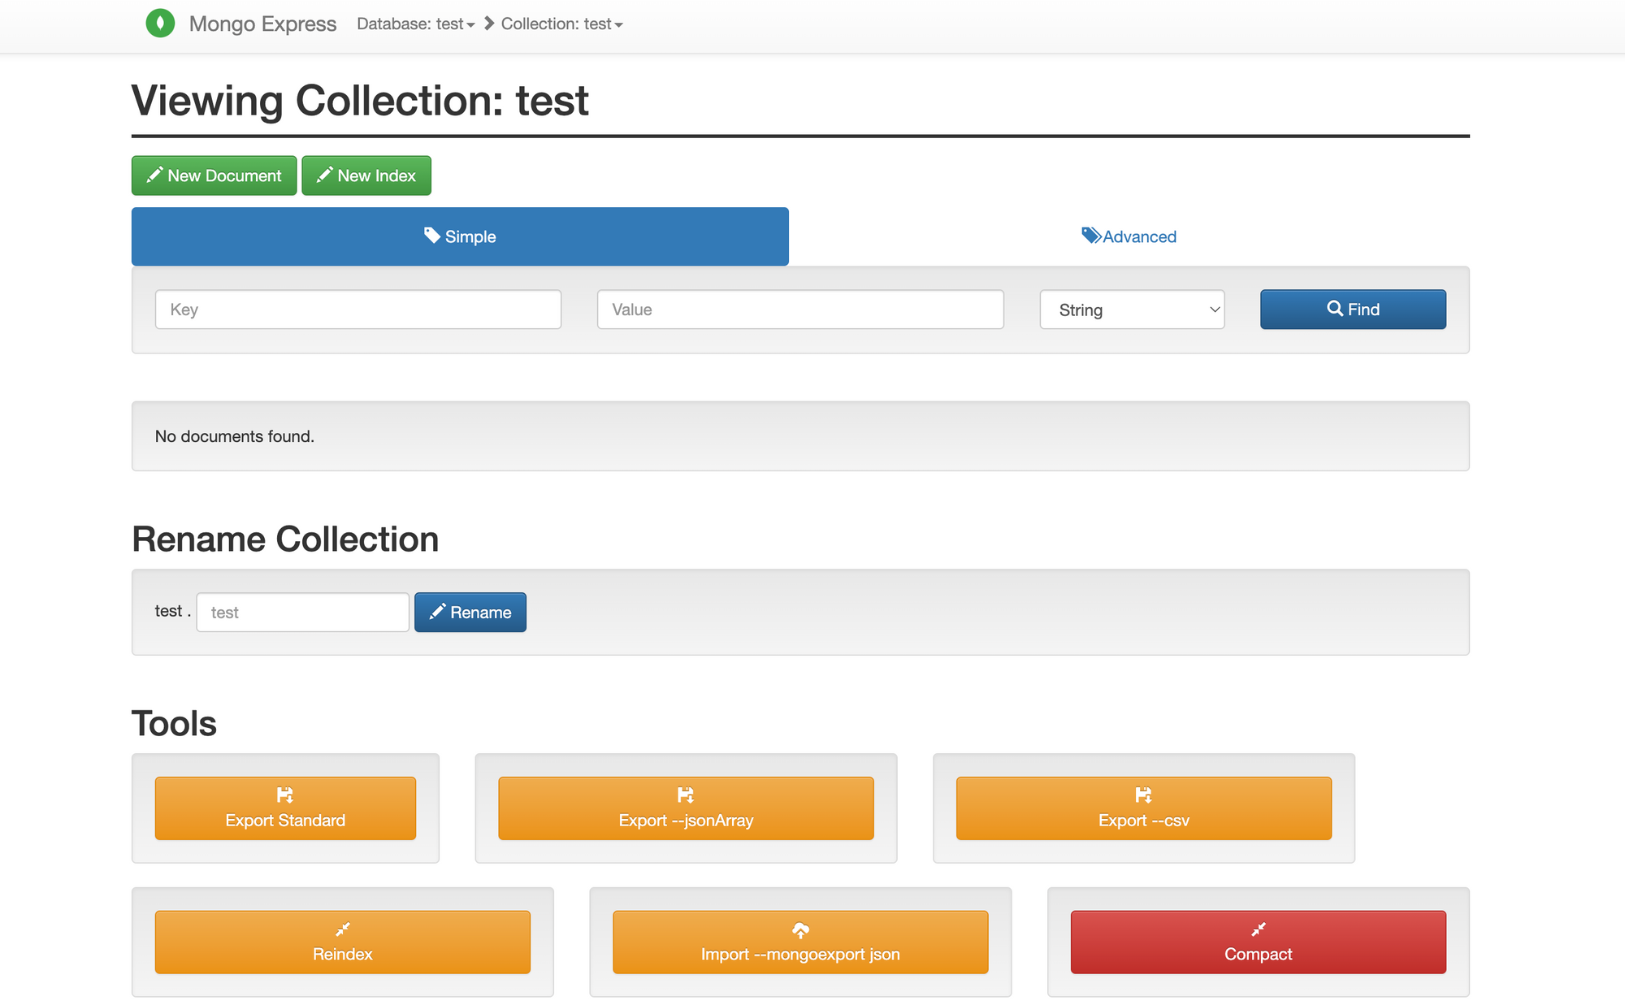This screenshot has width=1625, height=1005.
Task: Trigger the Reindex tool
Action: click(342, 942)
